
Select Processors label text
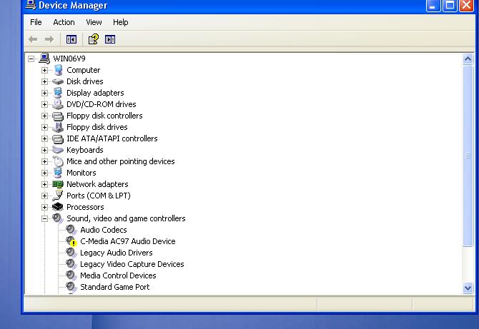coord(85,207)
